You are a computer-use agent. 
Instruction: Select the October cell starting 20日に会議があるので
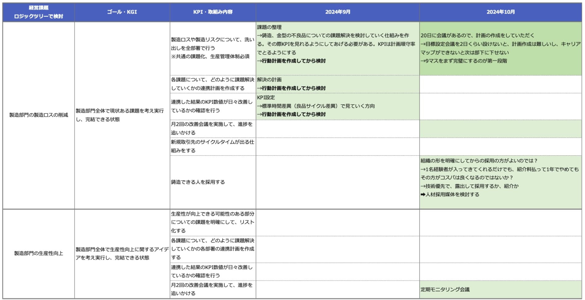coord(501,48)
